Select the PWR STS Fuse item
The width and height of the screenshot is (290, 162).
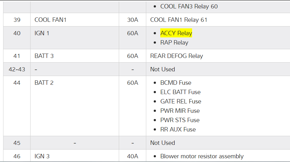[x=180, y=120]
